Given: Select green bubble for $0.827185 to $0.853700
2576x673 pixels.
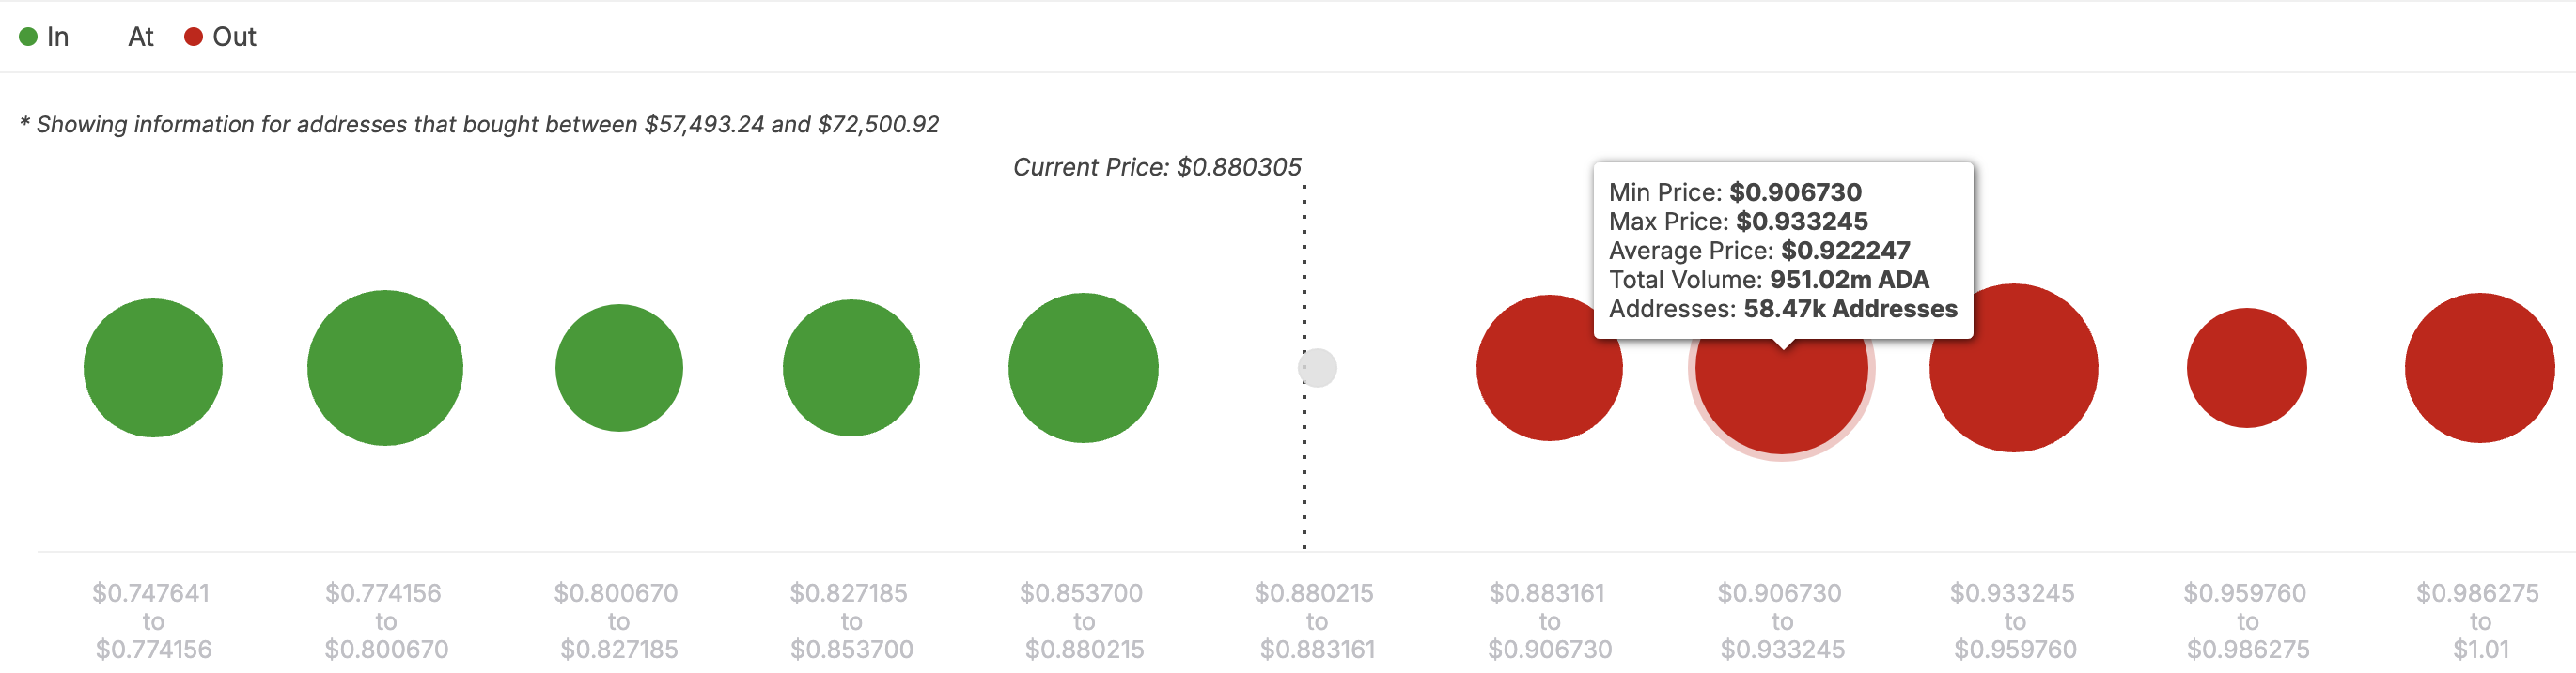Looking at the screenshot, I should pyautogui.click(x=851, y=367).
